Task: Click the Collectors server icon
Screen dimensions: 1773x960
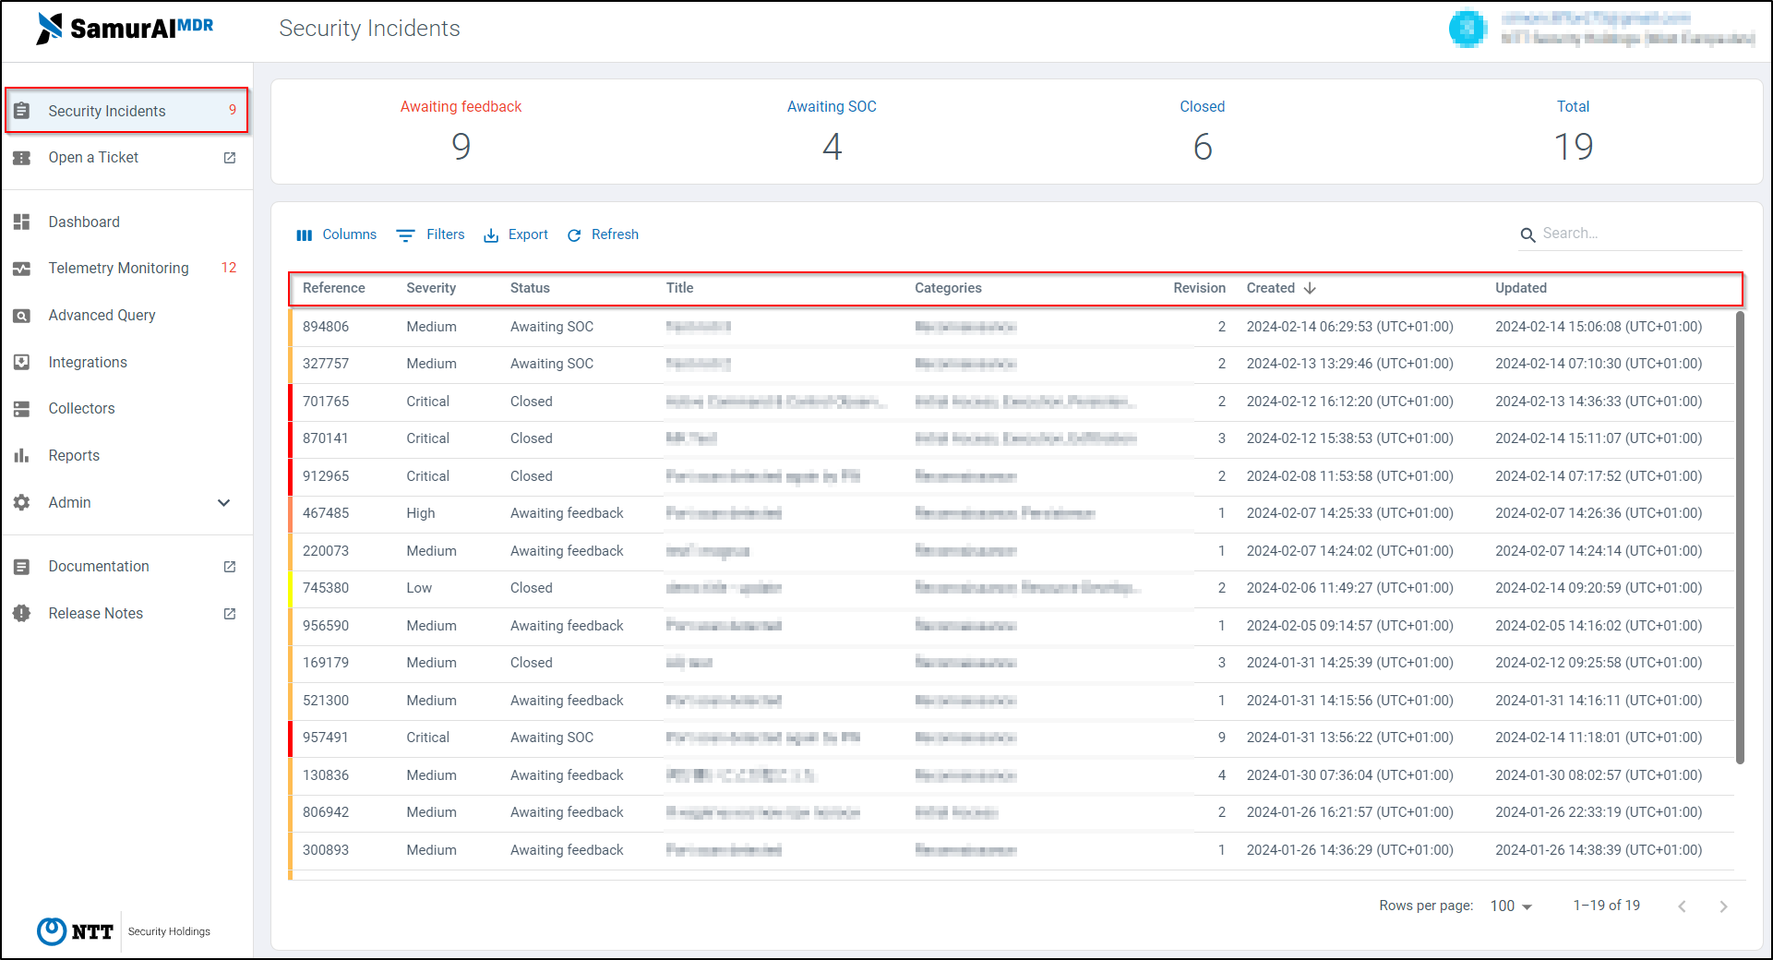Action: coord(22,409)
